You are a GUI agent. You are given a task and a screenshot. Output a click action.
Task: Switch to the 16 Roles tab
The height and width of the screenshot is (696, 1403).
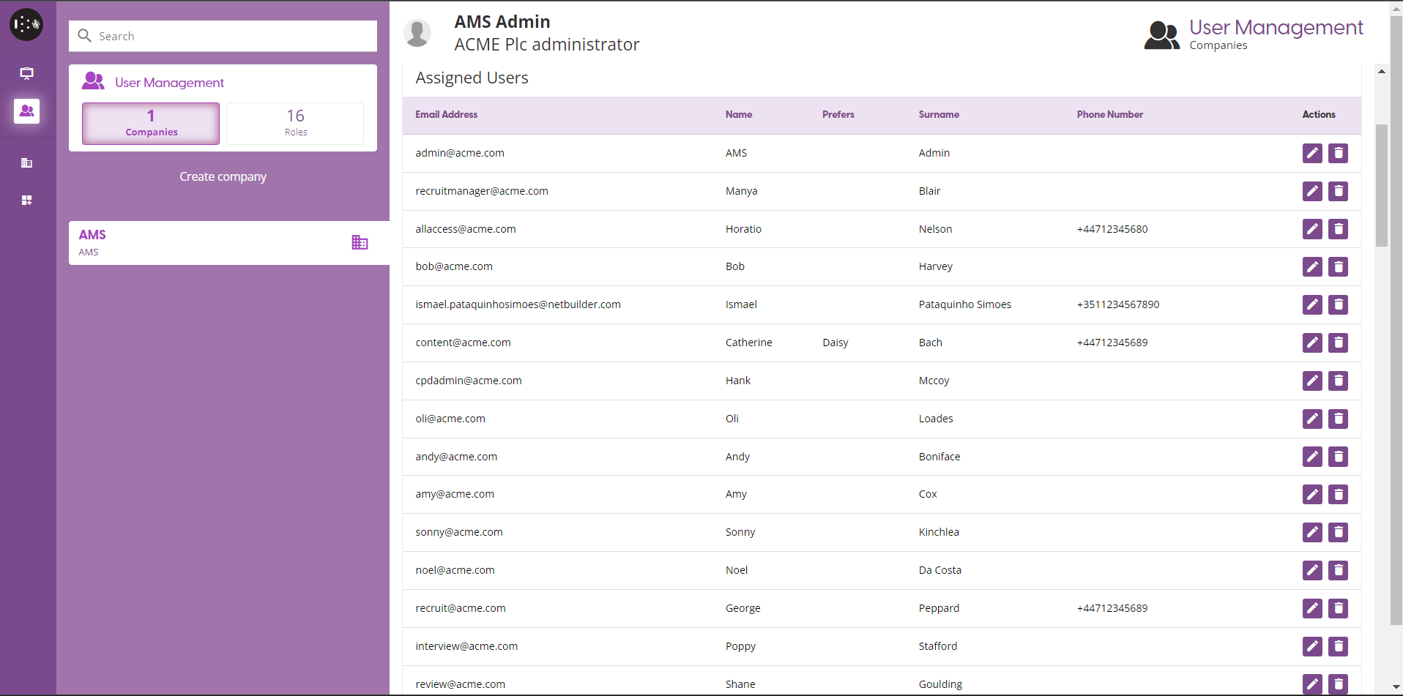pyautogui.click(x=295, y=123)
